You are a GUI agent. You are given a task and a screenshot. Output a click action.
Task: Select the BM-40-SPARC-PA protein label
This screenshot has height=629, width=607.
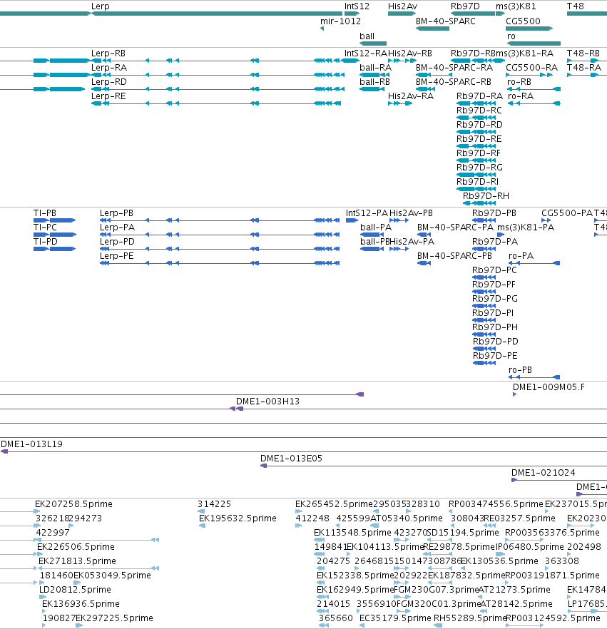point(455,227)
